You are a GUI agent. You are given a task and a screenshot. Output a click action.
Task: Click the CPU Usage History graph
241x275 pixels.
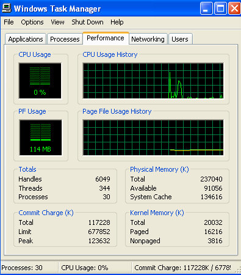[x=153, y=81]
